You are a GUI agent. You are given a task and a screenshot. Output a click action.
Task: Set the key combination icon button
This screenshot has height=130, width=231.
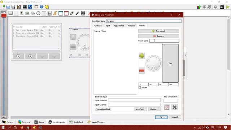point(167,107)
